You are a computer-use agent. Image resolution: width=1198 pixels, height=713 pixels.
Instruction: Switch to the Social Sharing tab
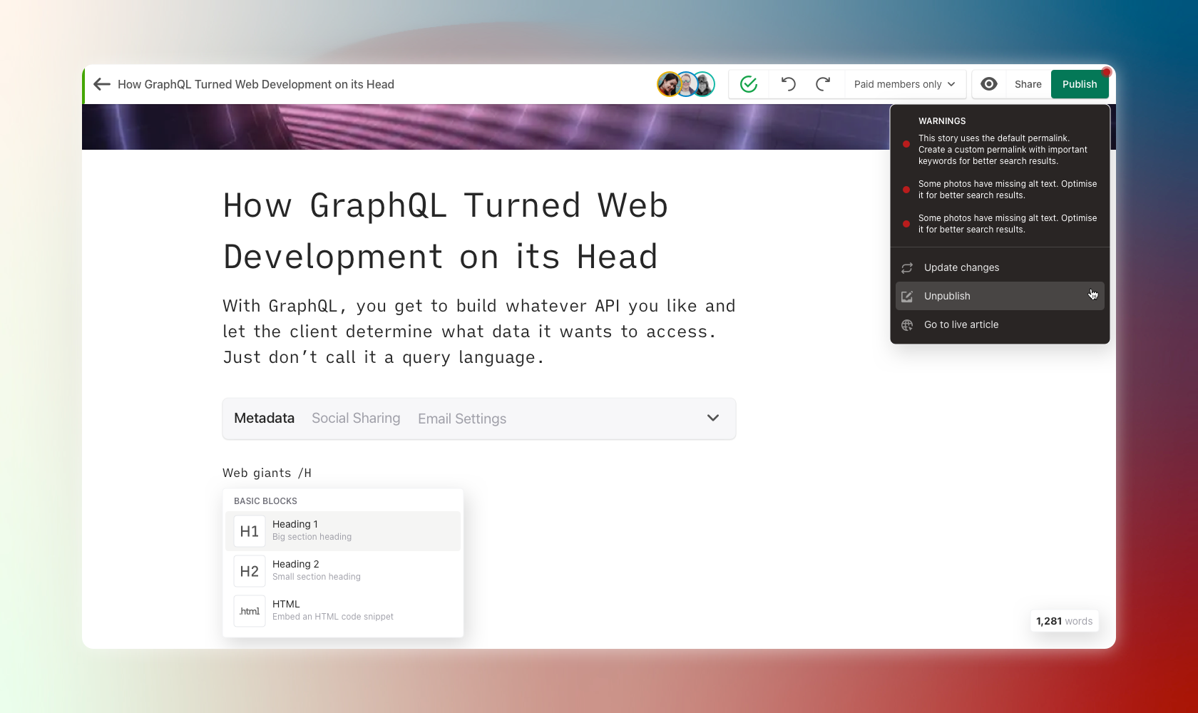356,419
